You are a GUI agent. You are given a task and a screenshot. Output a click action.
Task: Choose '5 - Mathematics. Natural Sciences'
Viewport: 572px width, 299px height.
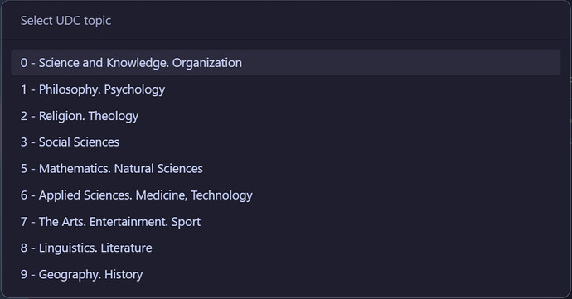pyautogui.click(x=286, y=169)
